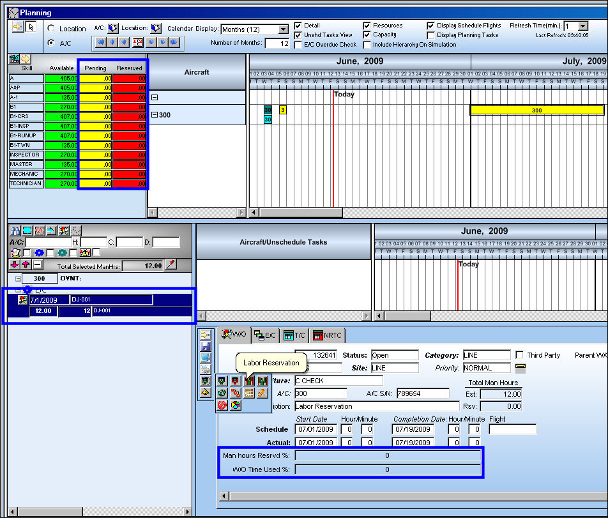Switch to the NRTC tab
Image resolution: width=608 pixels, height=518 pixels.
pyautogui.click(x=327, y=335)
